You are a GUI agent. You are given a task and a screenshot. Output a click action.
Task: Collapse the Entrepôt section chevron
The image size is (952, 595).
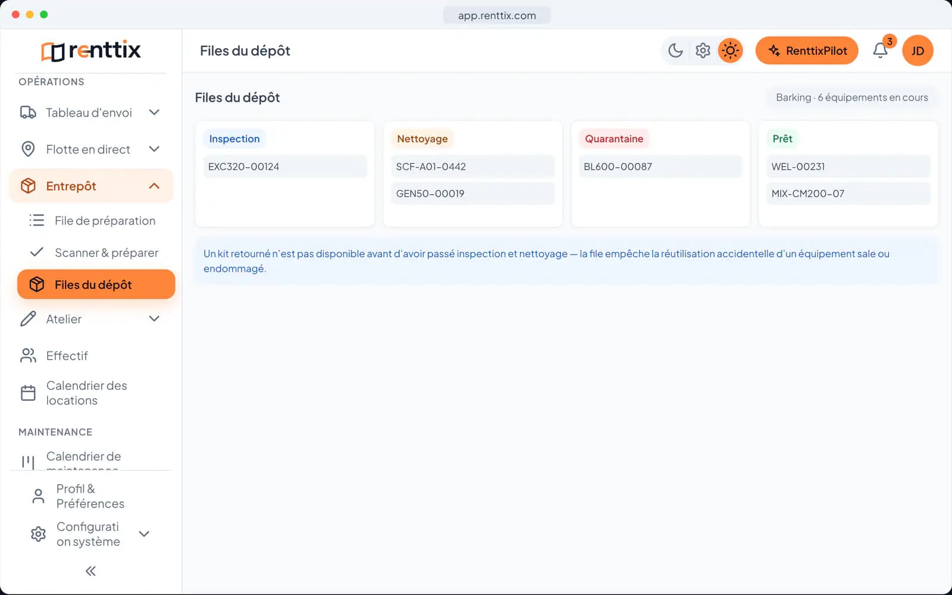pos(154,186)
